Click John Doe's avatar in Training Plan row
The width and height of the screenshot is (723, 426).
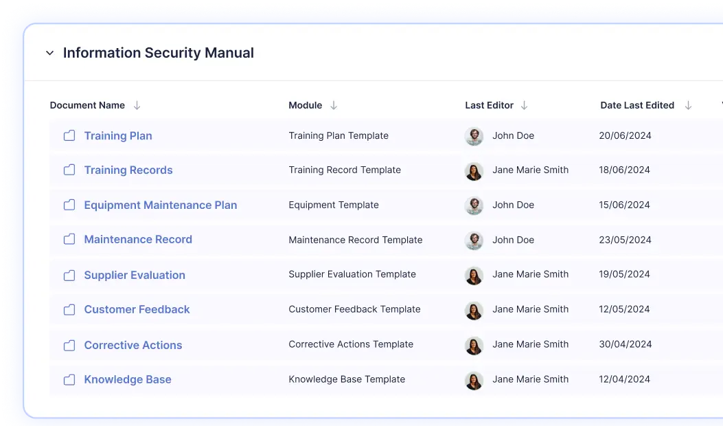tap(474, 136)
